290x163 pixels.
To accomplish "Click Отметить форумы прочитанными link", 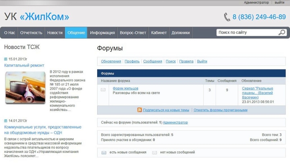I will coord(220,110).
